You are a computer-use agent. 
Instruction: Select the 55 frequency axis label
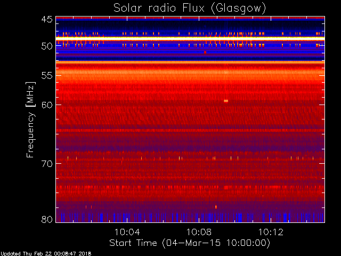(47, 76)
